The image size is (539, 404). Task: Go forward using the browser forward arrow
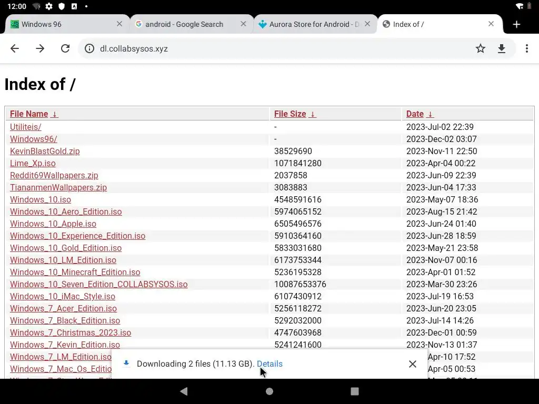point(40,48)
